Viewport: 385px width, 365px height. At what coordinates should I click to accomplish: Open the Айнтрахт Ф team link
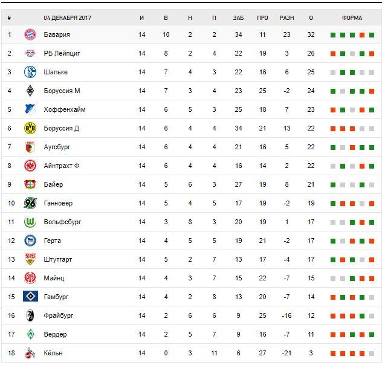coord(62,166)
